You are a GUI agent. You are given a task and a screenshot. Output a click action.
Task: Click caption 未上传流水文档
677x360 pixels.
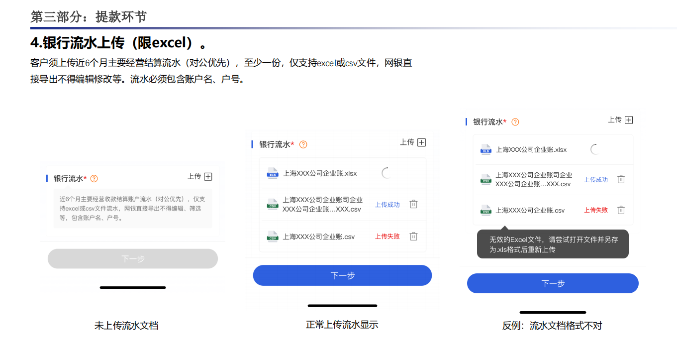(126, 326)
